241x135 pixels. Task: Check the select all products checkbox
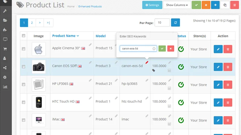tap(23, 36)
